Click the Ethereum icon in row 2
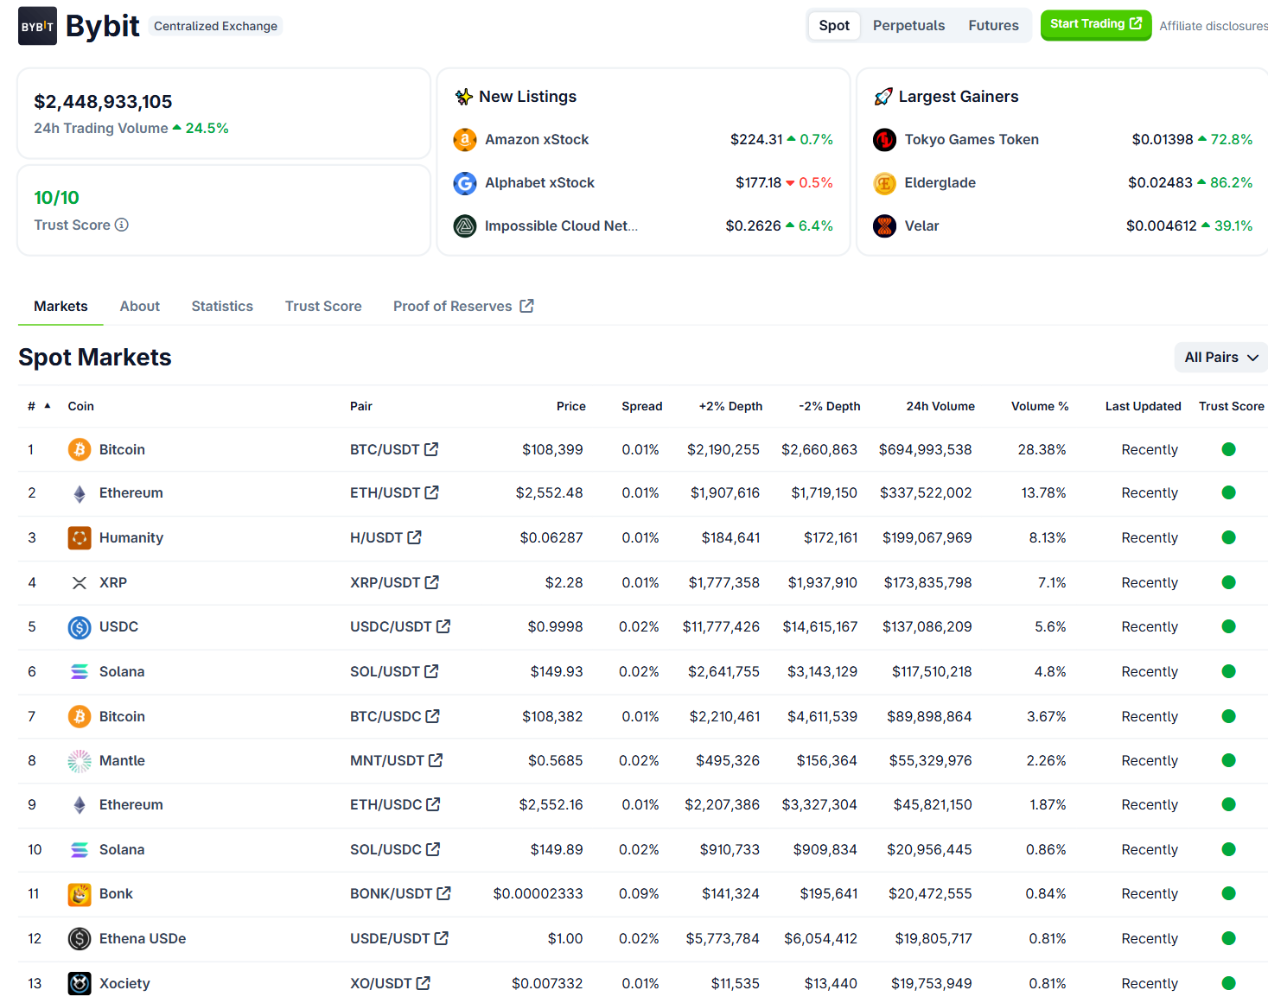Image resolution: width=1268 pixels, height=1003 pixels. click(x=80, y=492)
